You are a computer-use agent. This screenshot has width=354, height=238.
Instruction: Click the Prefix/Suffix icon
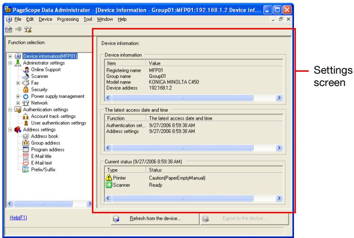(26, 170)
